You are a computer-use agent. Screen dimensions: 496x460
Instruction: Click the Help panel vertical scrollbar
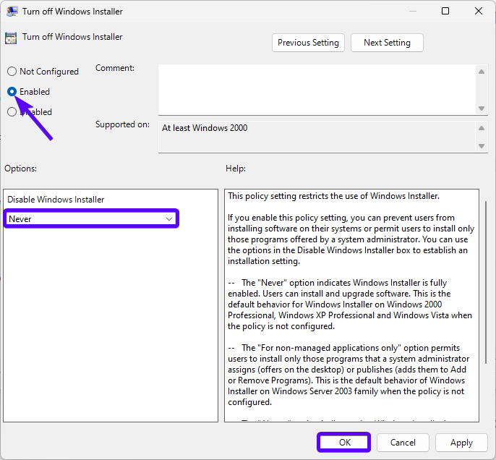click(x=486, y=282)
